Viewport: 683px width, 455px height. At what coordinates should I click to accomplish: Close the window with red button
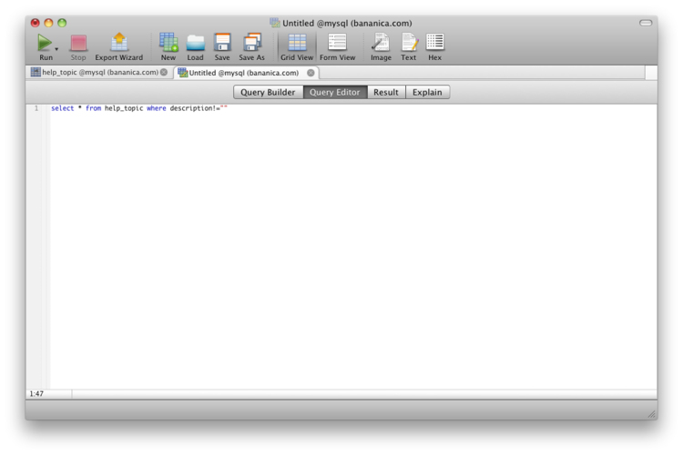pos(36,23)
